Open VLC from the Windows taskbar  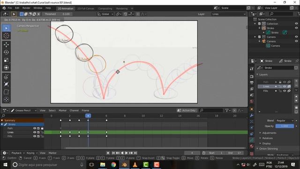pyautogui.click(x=135, y=165)
